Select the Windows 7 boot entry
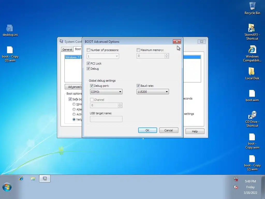This screenshot has width=265, height=199. (73, 57)
